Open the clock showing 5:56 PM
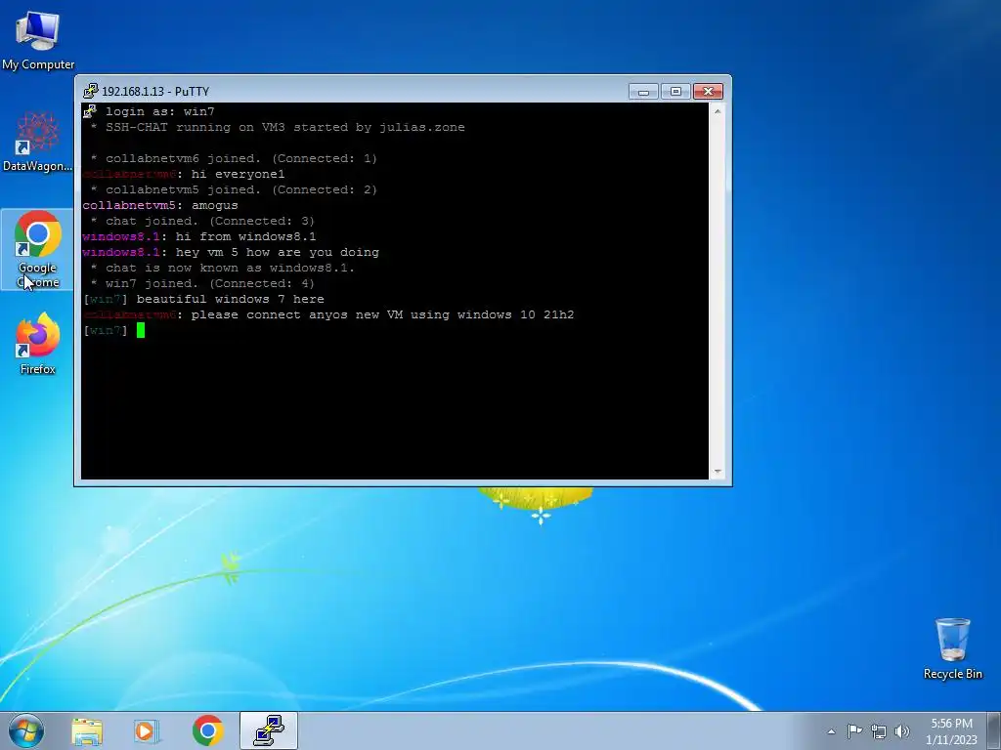The height and width of the screenshot is (750, 1001). point(951,731)
